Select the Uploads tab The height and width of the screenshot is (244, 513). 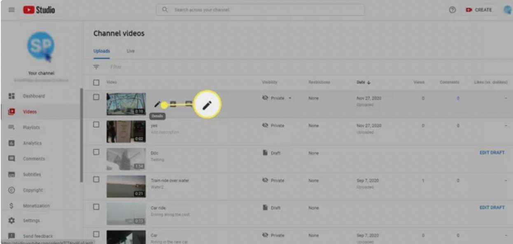click(102, 51)
